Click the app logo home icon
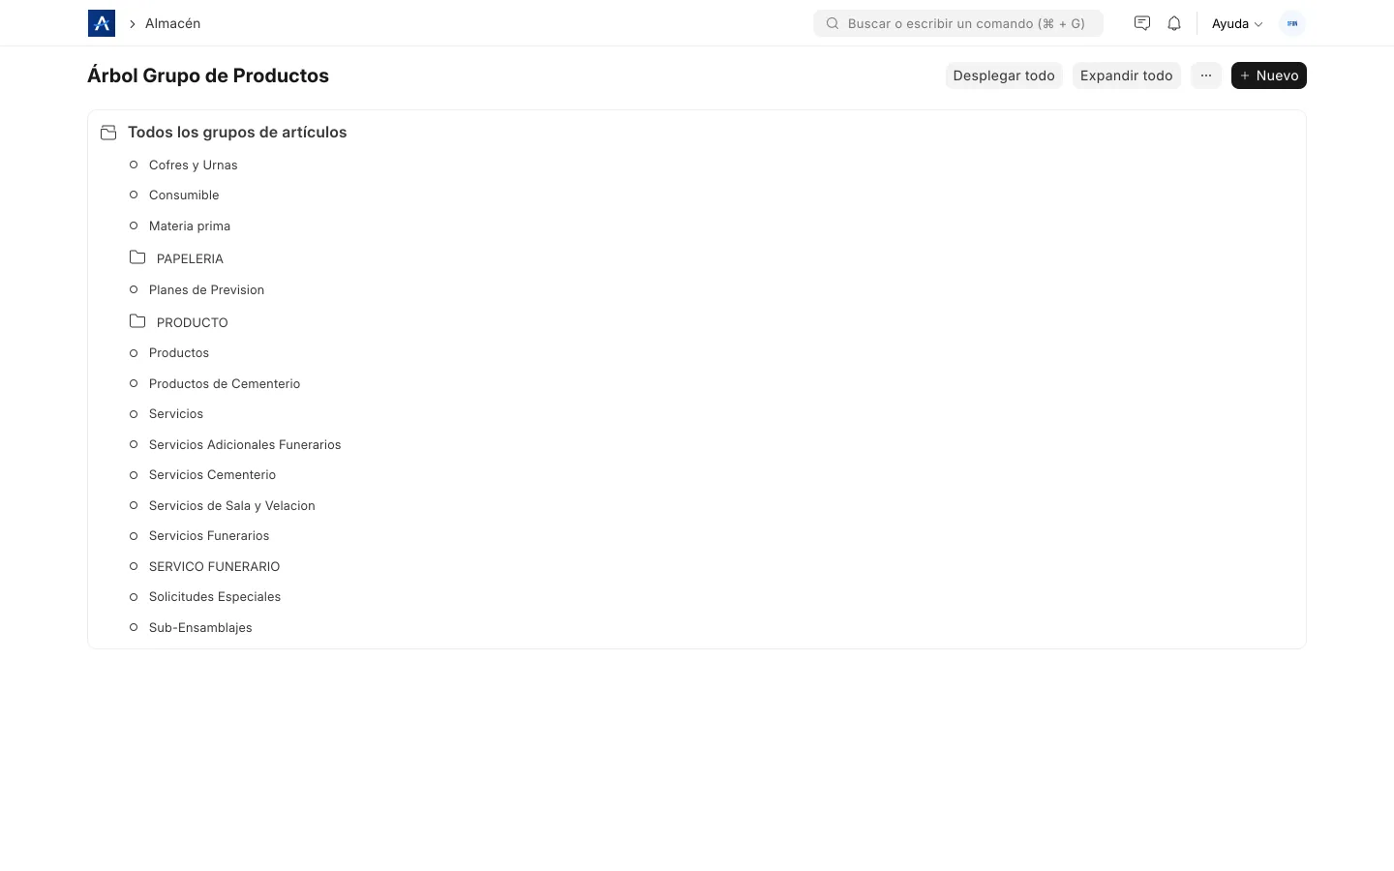Viewport: 1394px width, 871px height. (x=102, y=23)
